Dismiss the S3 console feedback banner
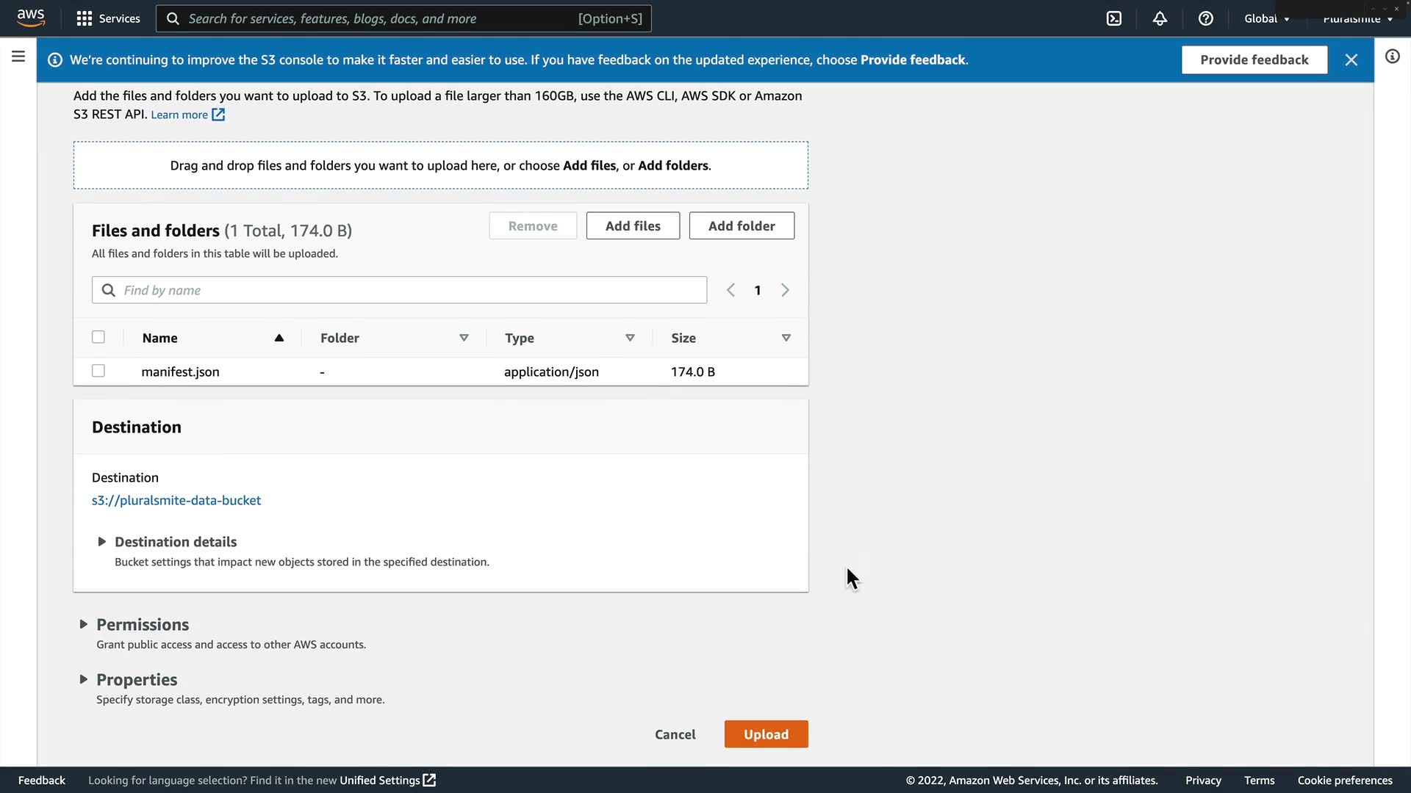Screen dimensions: 1411x793 click(1351, 60)
